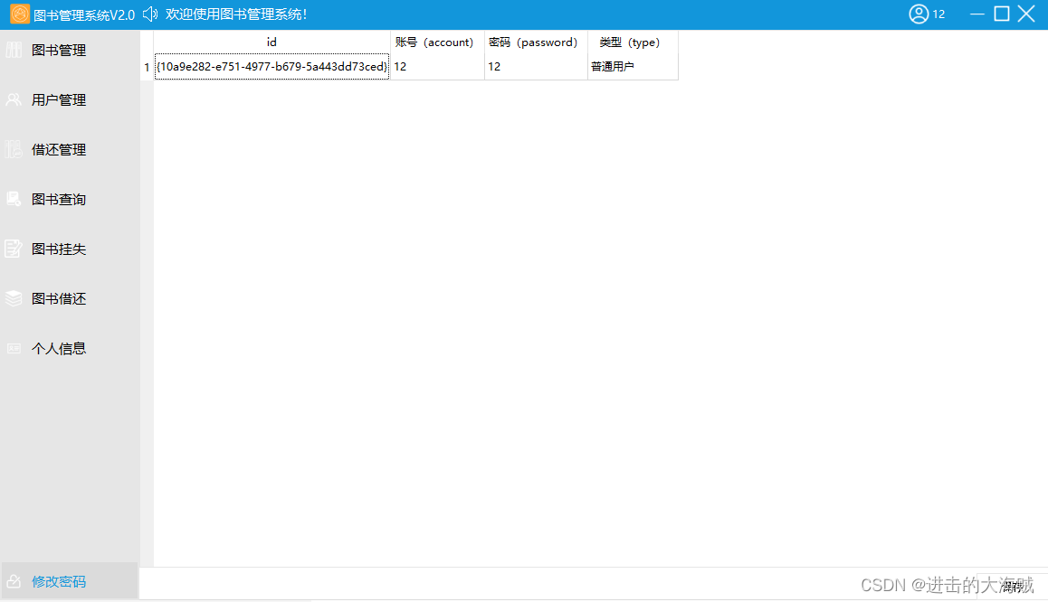1048x602 pixels.
Task: Click the 图书挂失 edit-note icon
Action: pos(14,249)
